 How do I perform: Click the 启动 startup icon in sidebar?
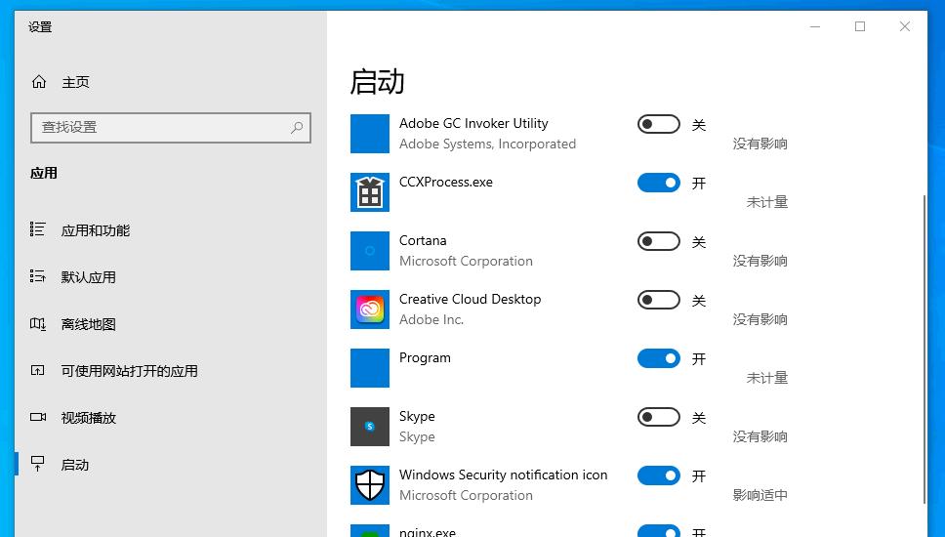pyautogui.click(x=37, y=464)
